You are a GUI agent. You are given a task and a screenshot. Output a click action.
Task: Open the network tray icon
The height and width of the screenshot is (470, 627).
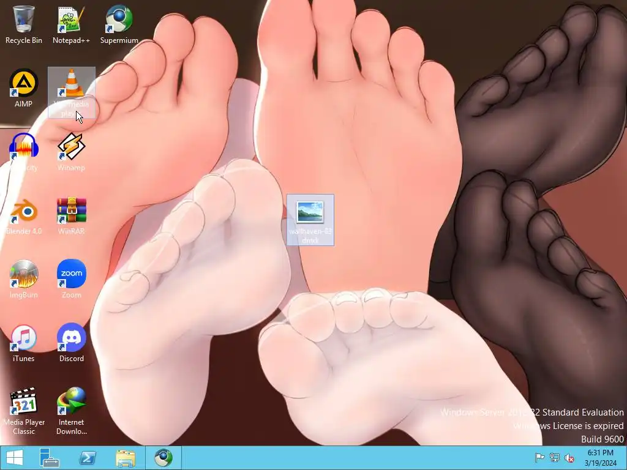coord(554,458)
